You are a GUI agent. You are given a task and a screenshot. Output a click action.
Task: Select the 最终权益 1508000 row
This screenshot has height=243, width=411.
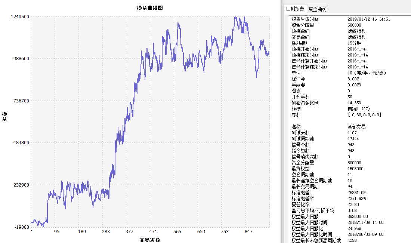point(300,169)
